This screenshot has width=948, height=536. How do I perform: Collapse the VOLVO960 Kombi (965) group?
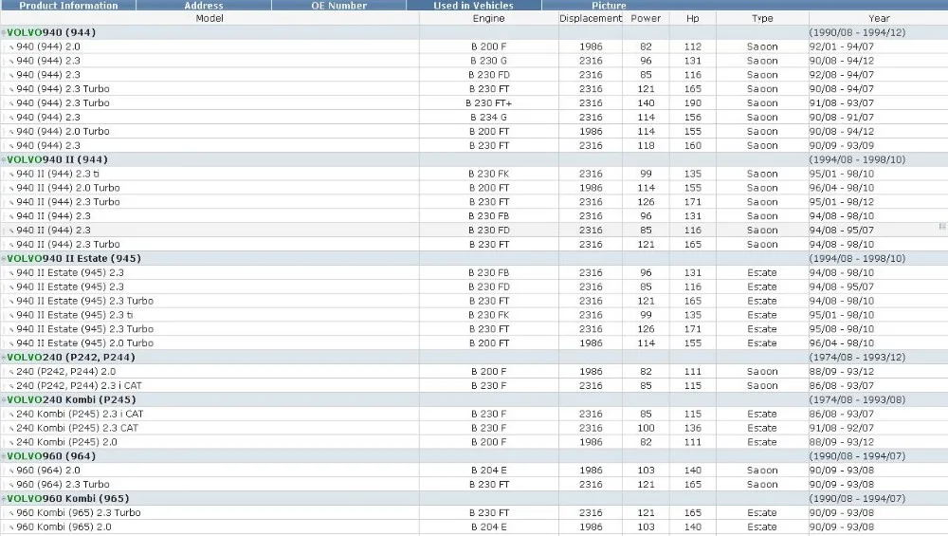pos(4,499)
